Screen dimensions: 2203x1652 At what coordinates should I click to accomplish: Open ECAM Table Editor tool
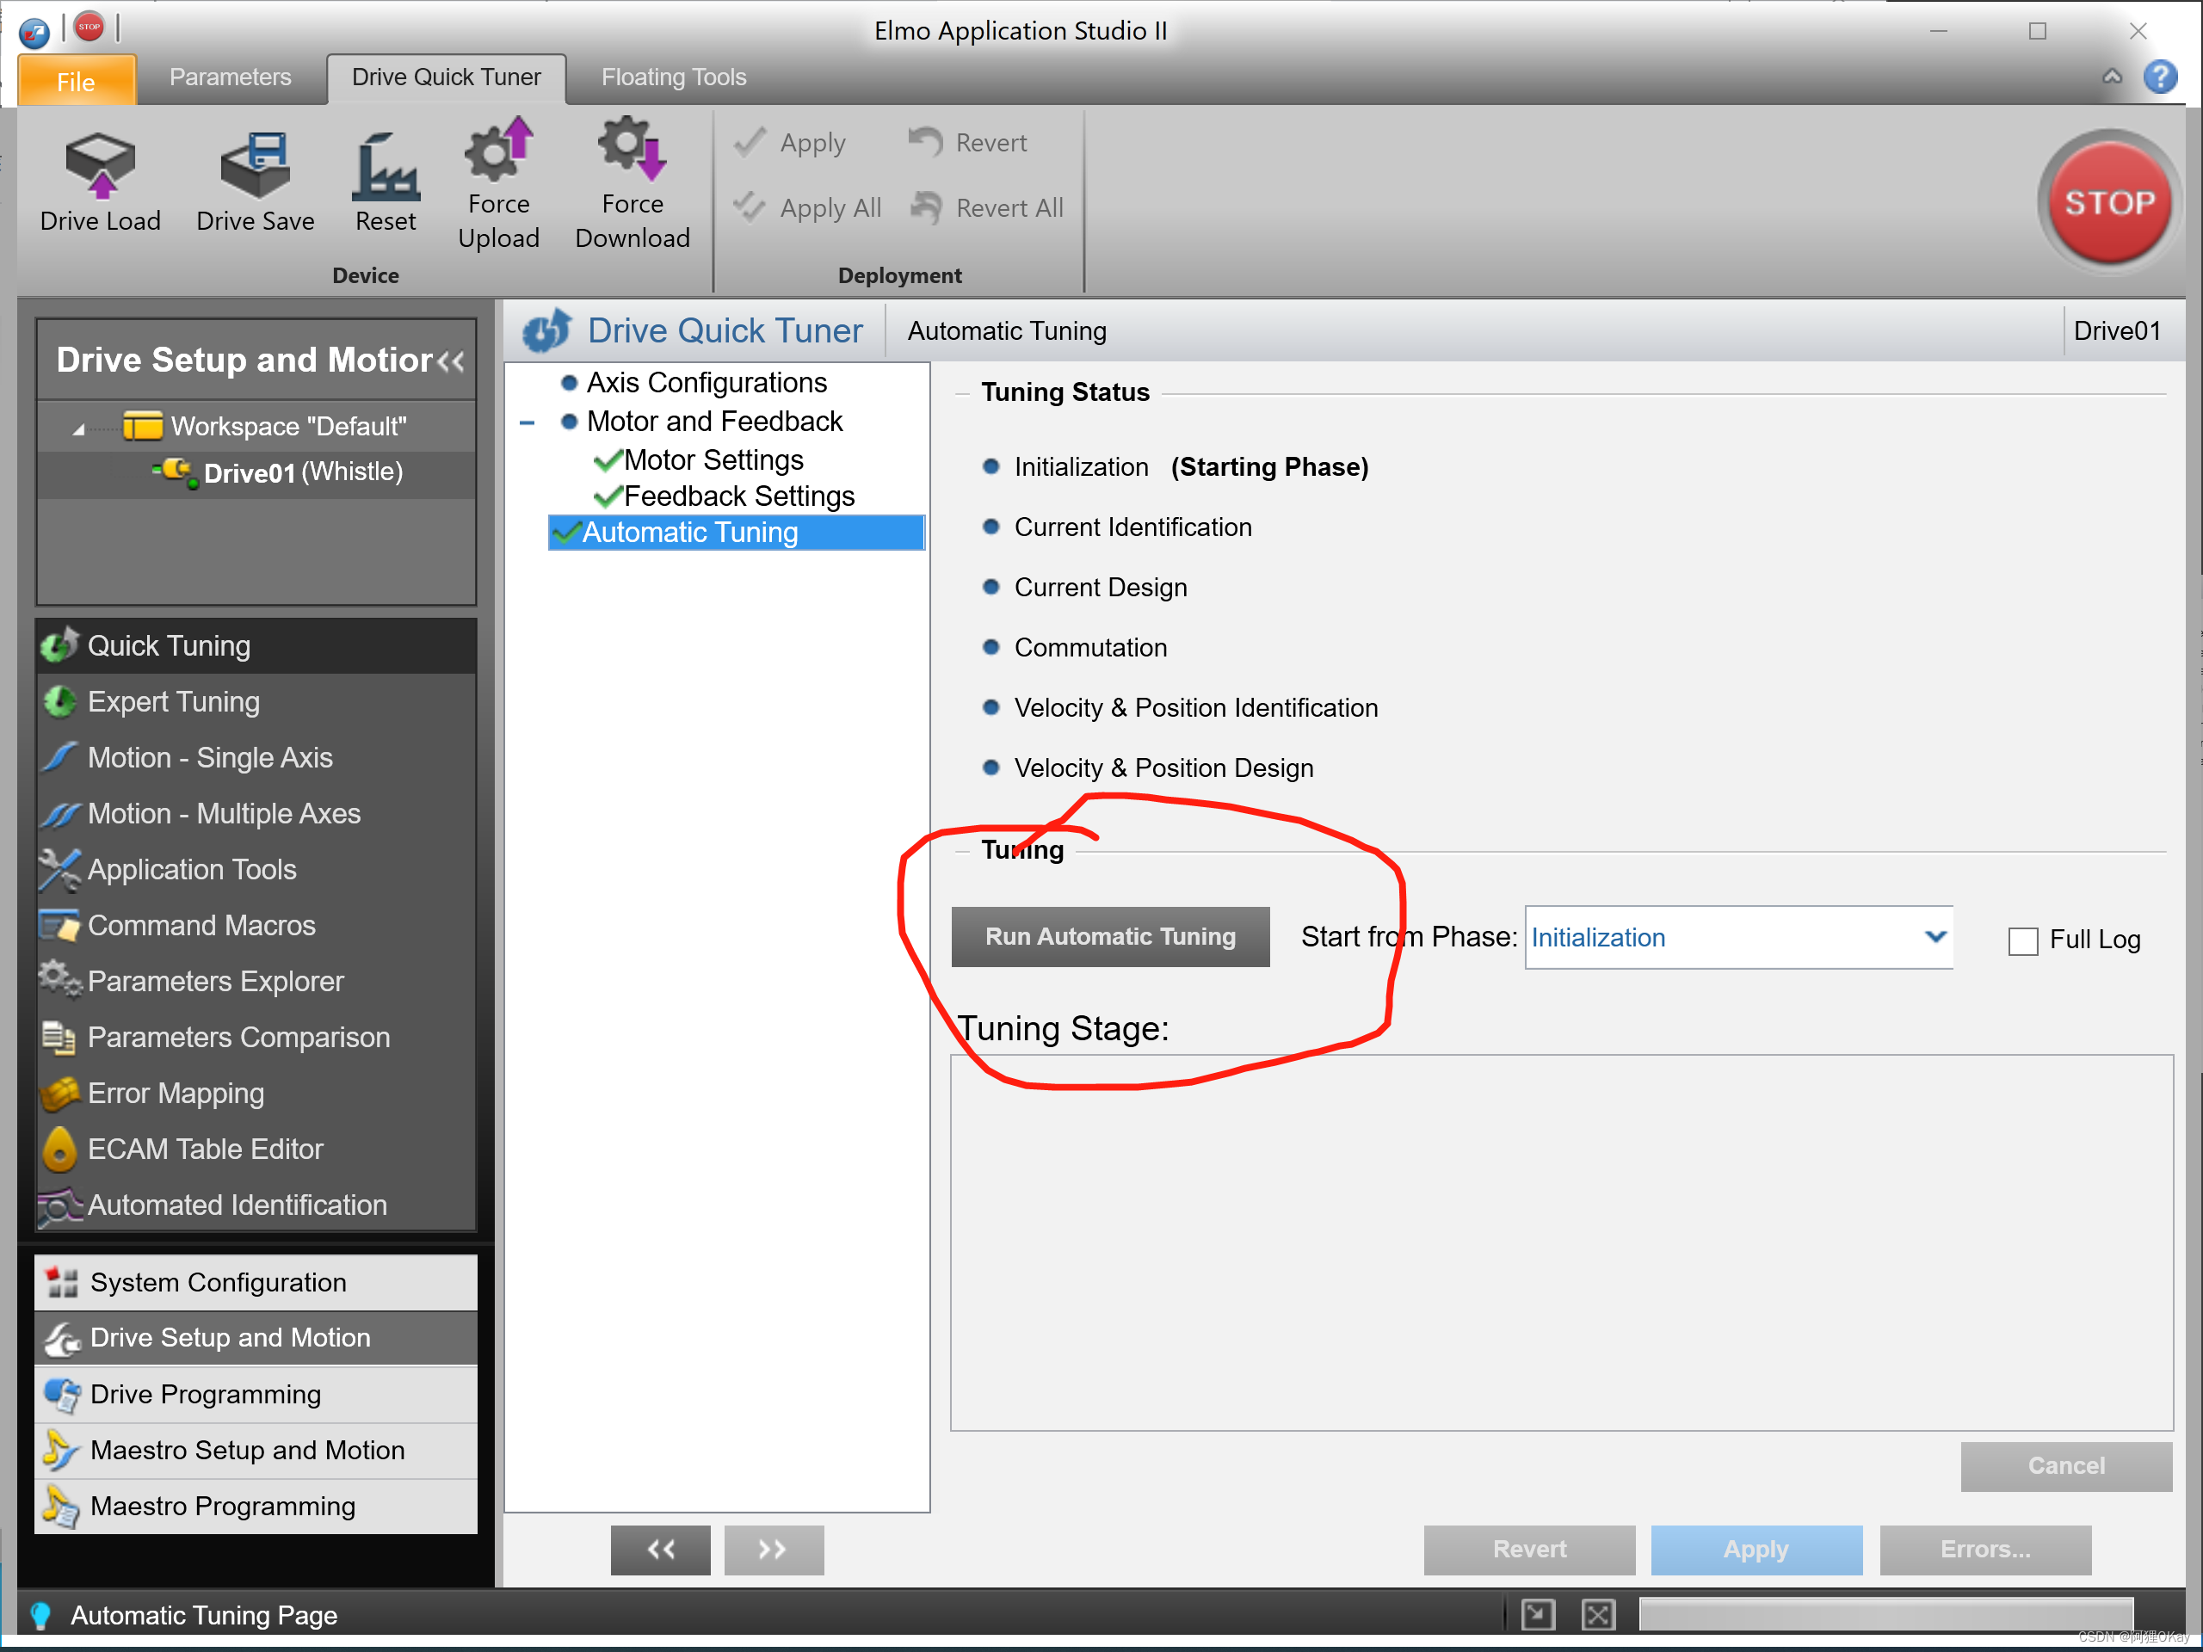205,1148
